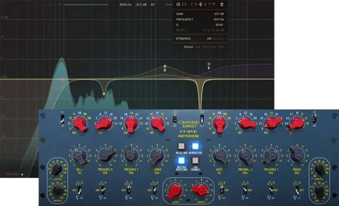Select the purple high-shelf EQ node

[x=208, y=64]
